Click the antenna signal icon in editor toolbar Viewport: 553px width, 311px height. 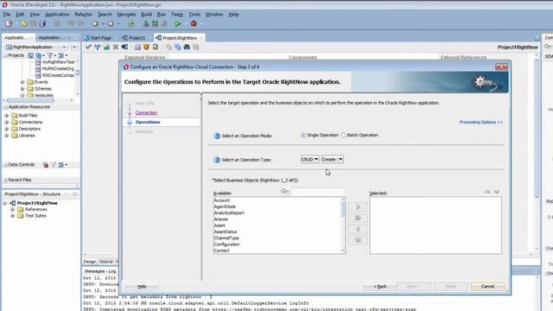(x=98, y=47)
